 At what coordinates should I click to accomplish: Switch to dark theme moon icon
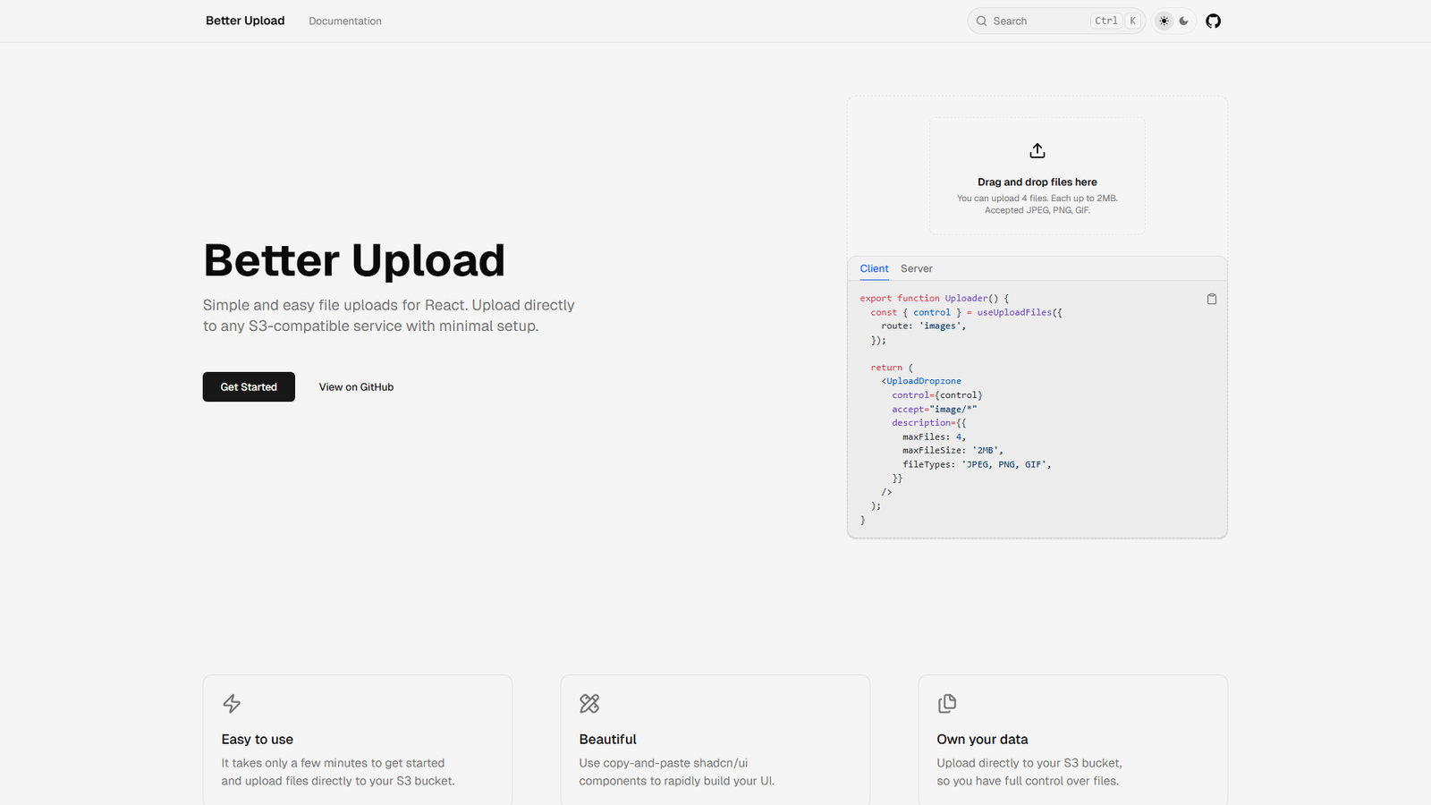tap(1184, 21)
